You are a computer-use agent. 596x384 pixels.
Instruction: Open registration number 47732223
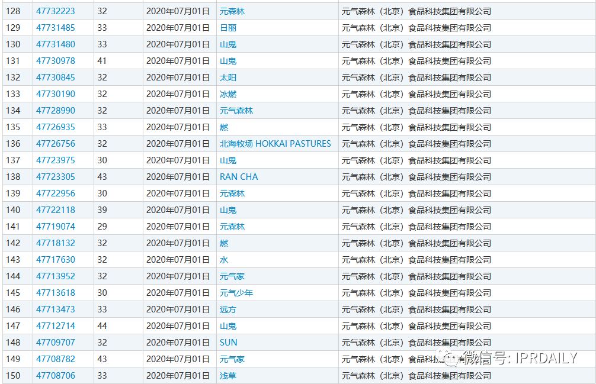point(56,11)
